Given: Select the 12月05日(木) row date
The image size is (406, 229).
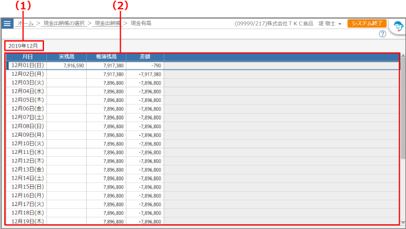Looking at the screenshot, I should tap(27, 100).
